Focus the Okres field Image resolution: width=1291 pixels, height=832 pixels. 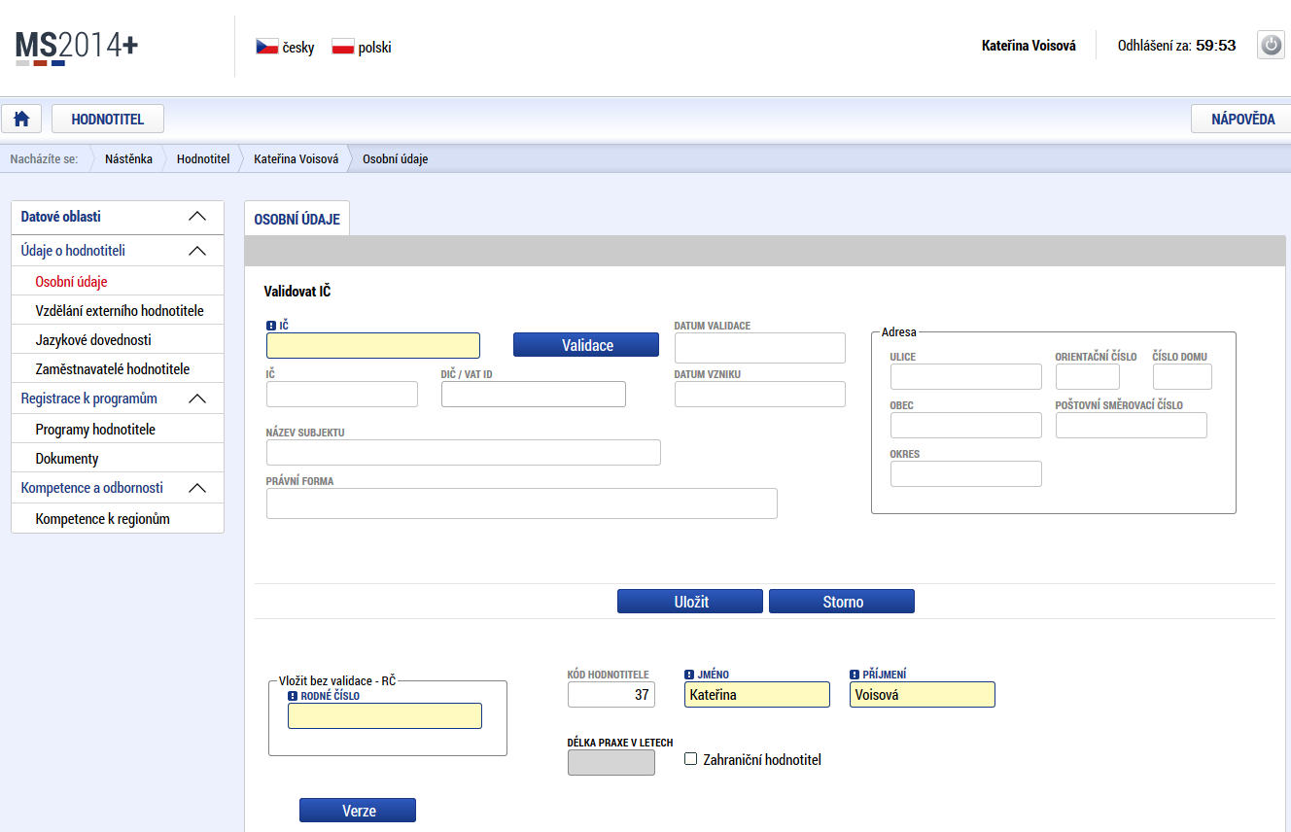[x=966, y=473]
